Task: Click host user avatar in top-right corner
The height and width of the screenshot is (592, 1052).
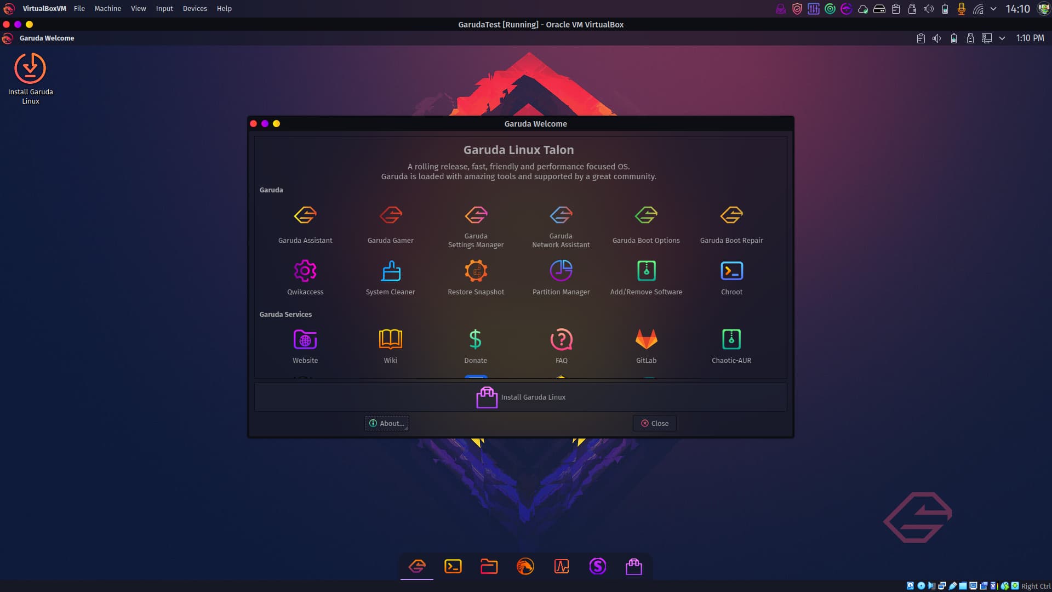Action: point(1044,9)
